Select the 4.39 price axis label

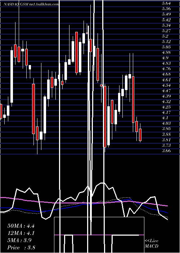tap(166, 96)
